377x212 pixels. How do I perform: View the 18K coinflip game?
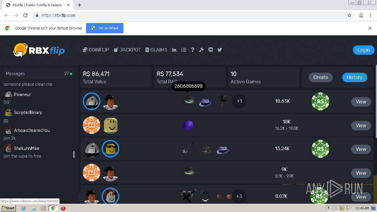click(x=361, y=125)
